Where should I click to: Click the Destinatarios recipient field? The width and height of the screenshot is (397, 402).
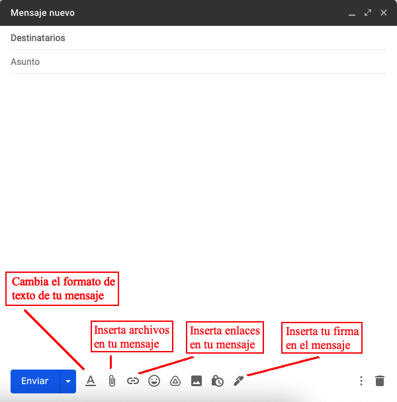(x=198, y=38)
